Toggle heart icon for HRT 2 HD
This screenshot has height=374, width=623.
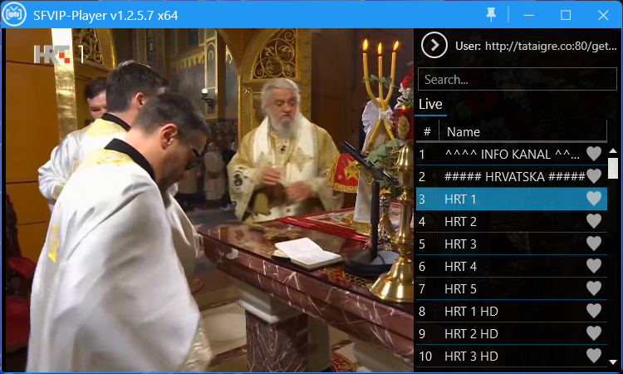click(x=593, y=333)
